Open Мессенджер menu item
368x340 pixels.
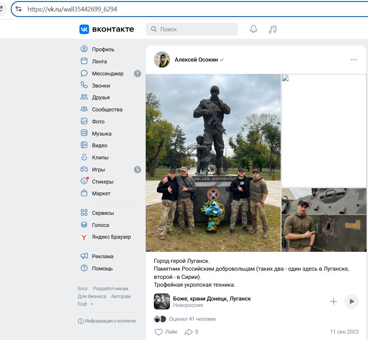point(108,74)
